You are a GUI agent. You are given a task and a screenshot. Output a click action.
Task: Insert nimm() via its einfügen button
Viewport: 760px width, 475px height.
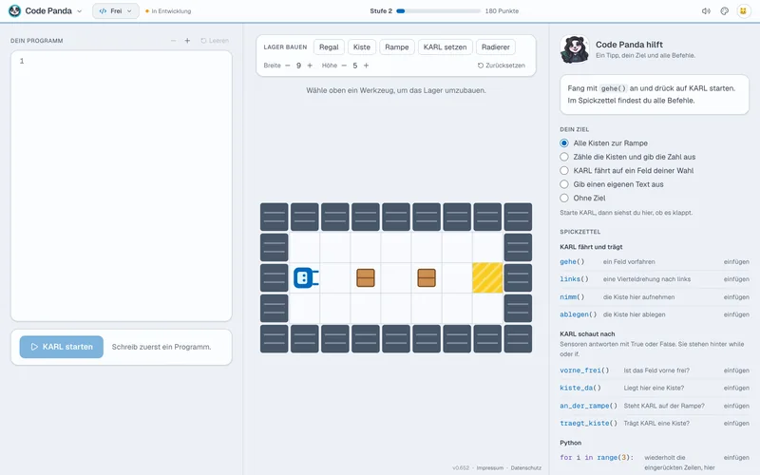[736, 296]
